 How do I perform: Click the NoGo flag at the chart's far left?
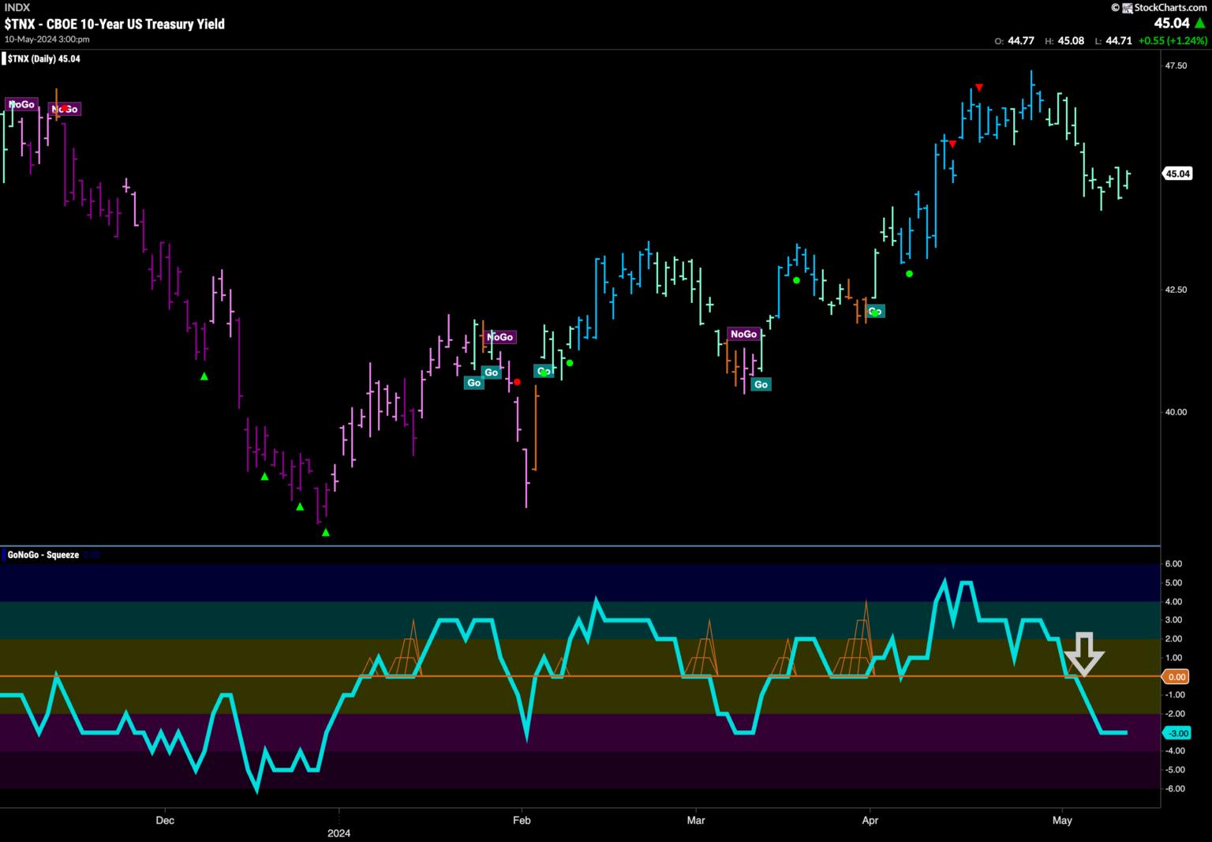21,104
